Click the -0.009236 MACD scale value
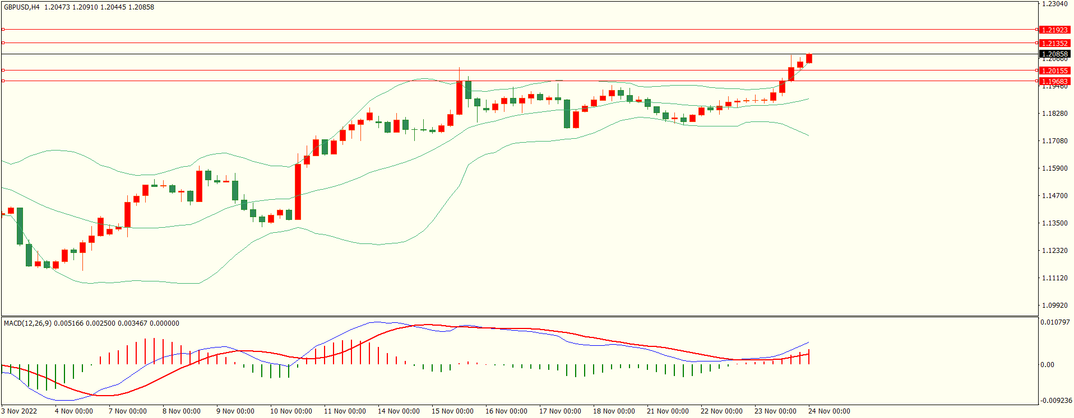This screenshot has width=1074, height=418. (x=1056, y=401)
